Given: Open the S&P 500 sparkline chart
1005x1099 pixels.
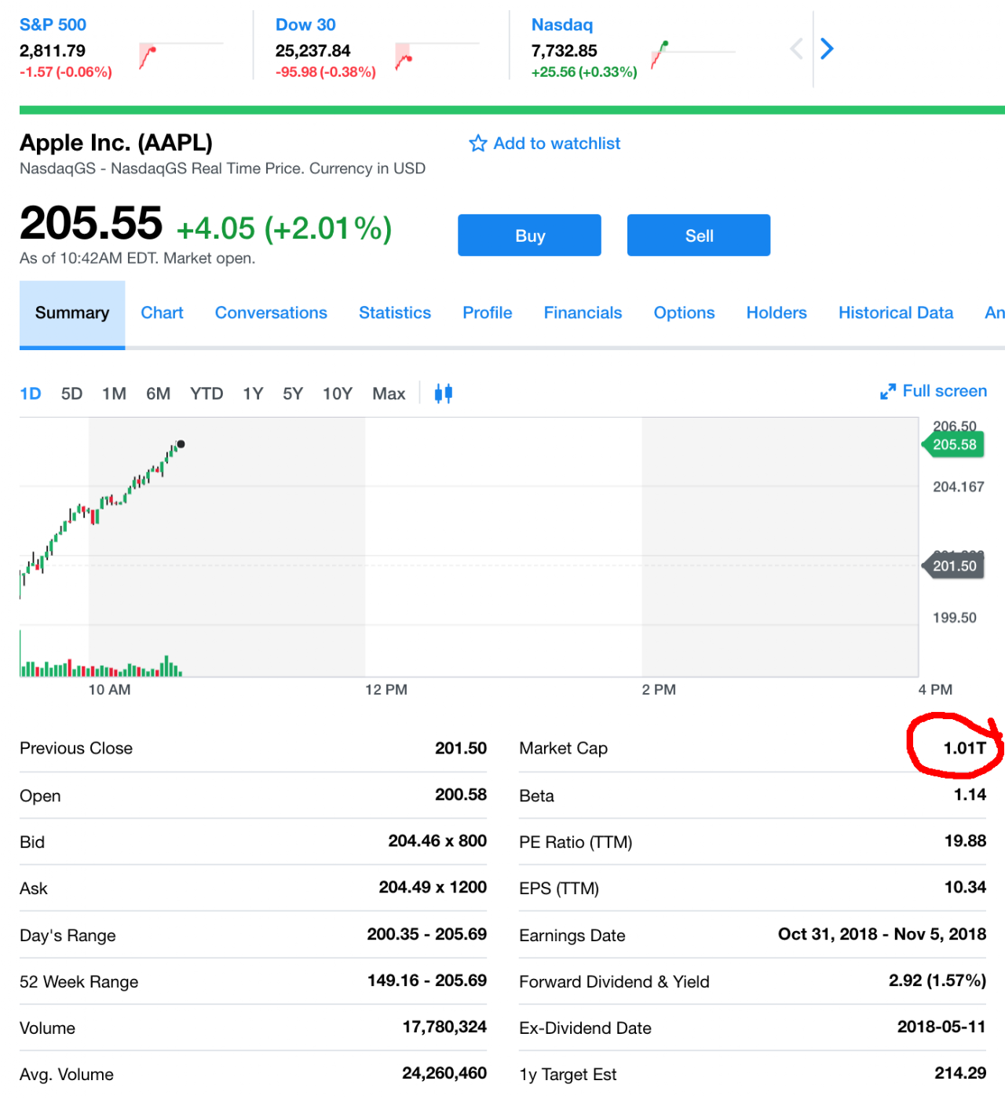Looking at the screenshot, I should pyautogui.click(x=181, y=55).
